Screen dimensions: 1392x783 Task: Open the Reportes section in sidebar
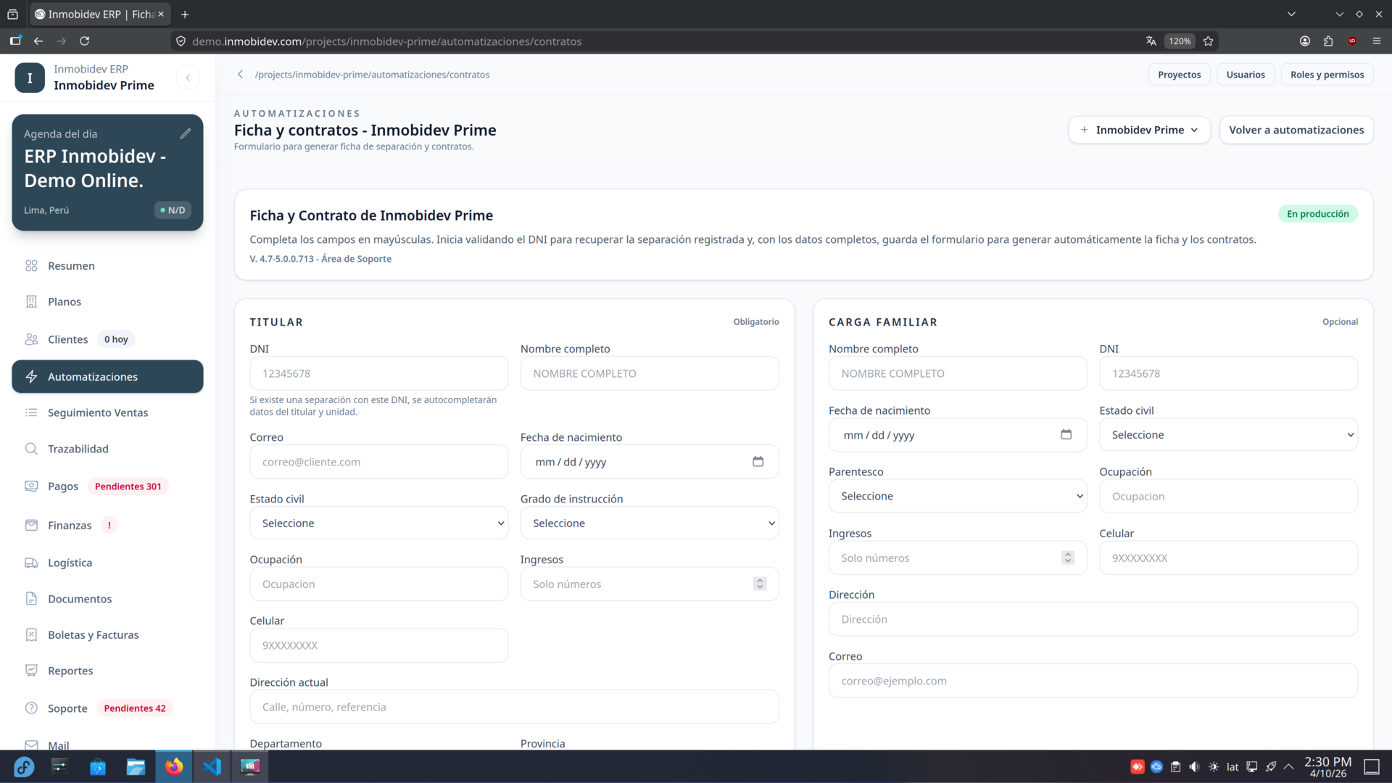pyautogui.click(x=70, y=671)
